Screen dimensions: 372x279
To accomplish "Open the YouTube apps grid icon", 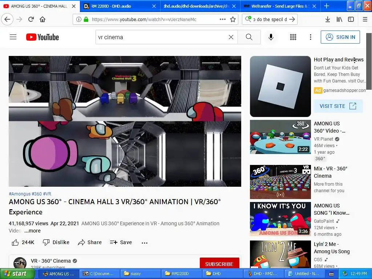I will (x=293, y=37).
